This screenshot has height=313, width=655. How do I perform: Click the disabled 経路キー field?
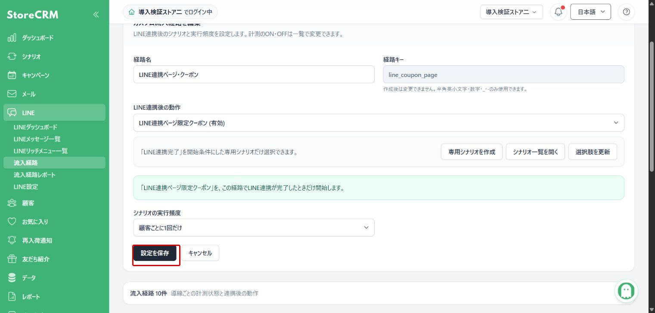coord(503,74)
